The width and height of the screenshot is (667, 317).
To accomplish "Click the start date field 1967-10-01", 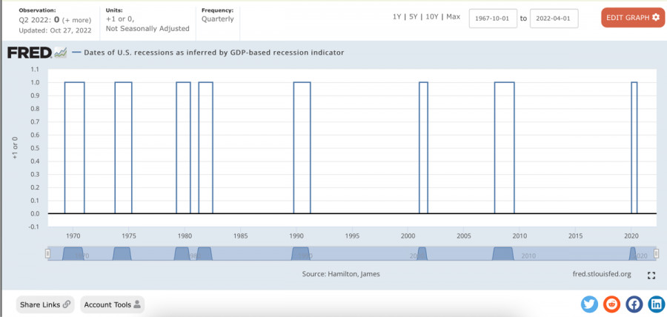I will click(x=493, y=19).
